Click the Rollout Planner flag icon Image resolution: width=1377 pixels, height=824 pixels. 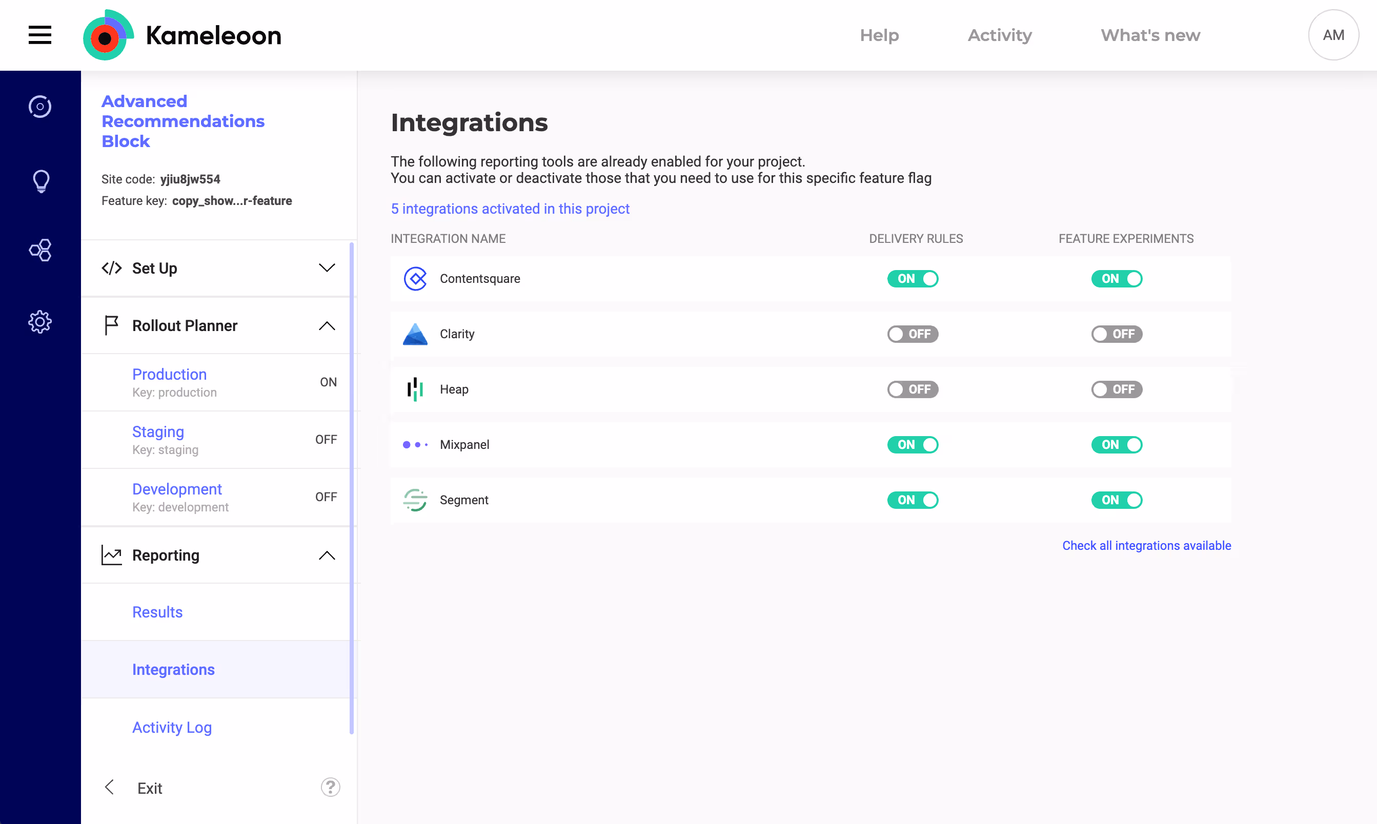[x=111, y=325]
